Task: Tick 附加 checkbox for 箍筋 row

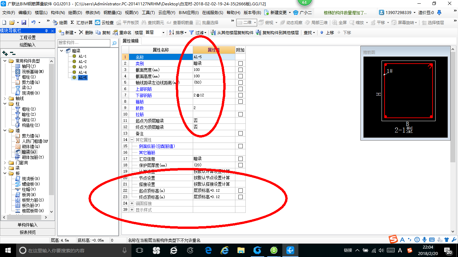Action: 240,101
